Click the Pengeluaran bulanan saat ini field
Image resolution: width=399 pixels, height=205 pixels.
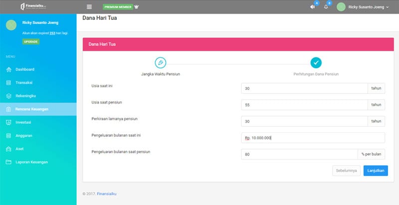click(x=313, y=138)
